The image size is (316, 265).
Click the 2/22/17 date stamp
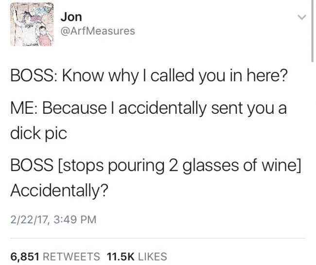29,220
